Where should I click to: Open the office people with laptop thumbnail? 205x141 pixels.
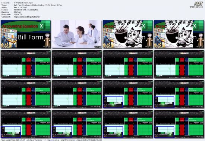pos(77,34)
